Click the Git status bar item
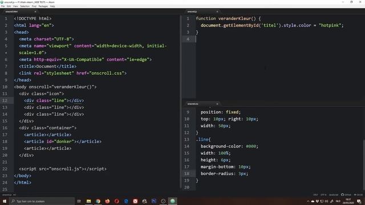The image size is (365, 205). (358, 195)
